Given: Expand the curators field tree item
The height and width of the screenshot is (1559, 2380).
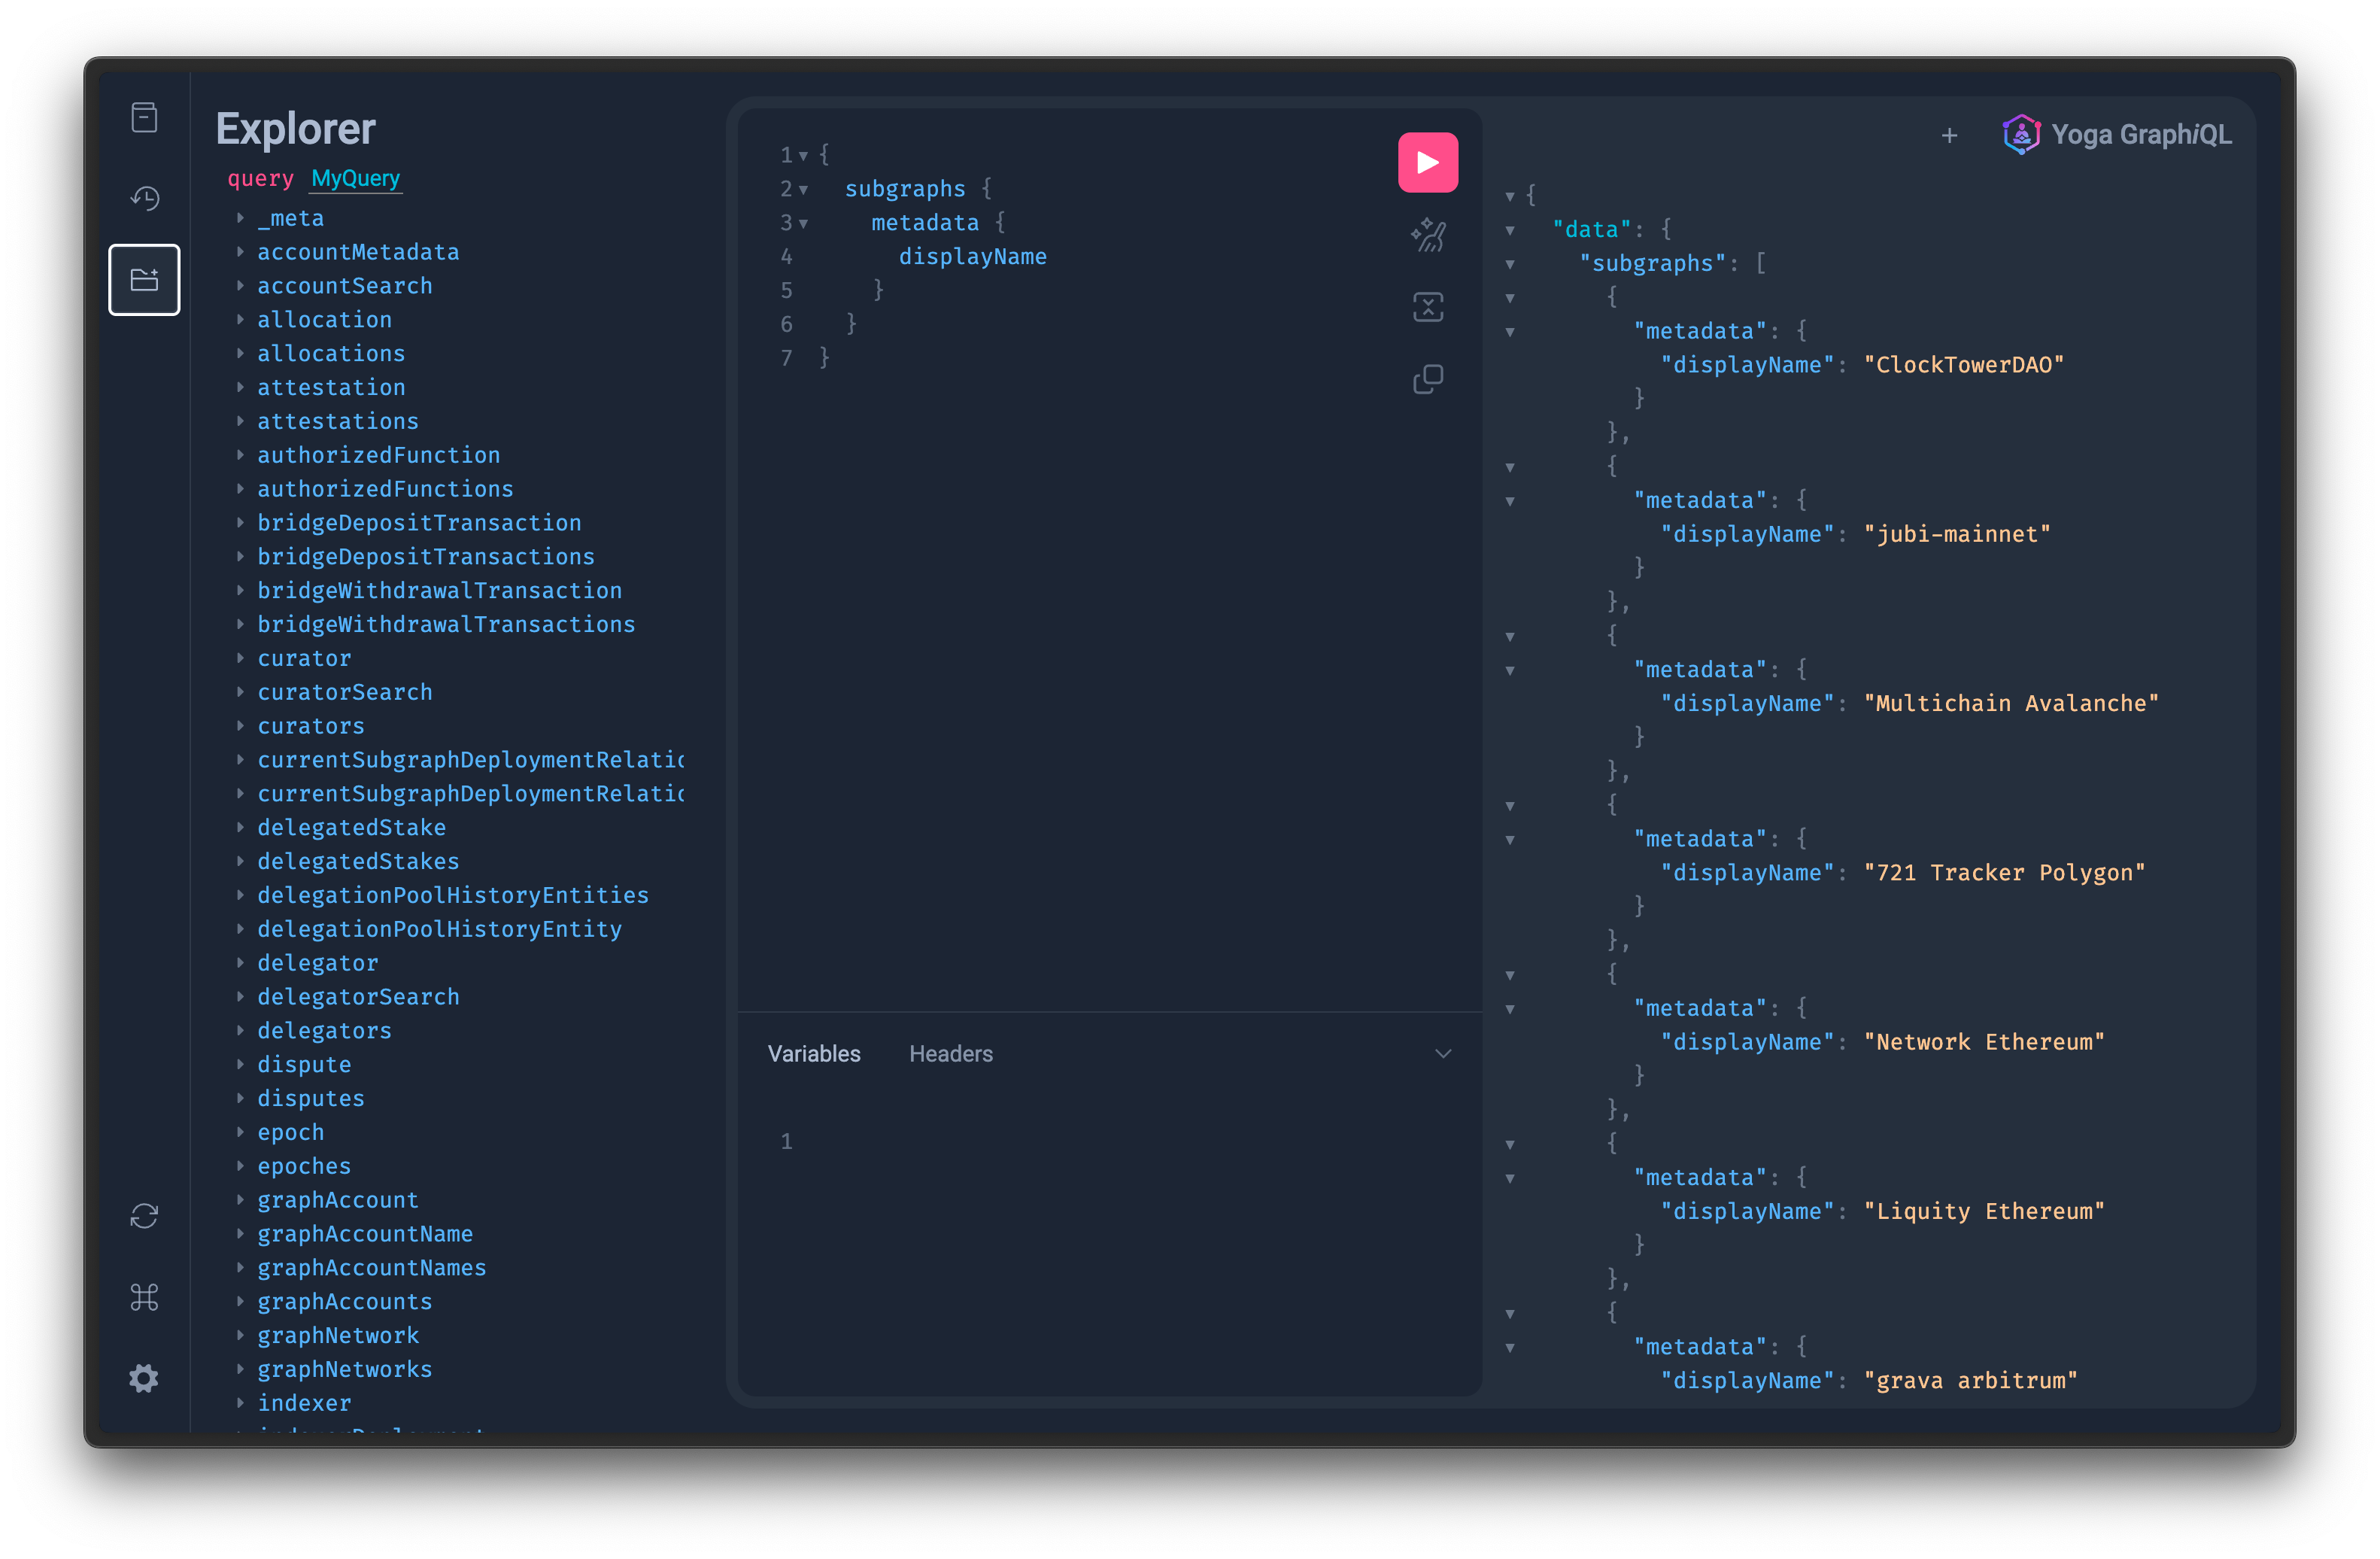Looking at the screenshot, I should tap(310, 726).
